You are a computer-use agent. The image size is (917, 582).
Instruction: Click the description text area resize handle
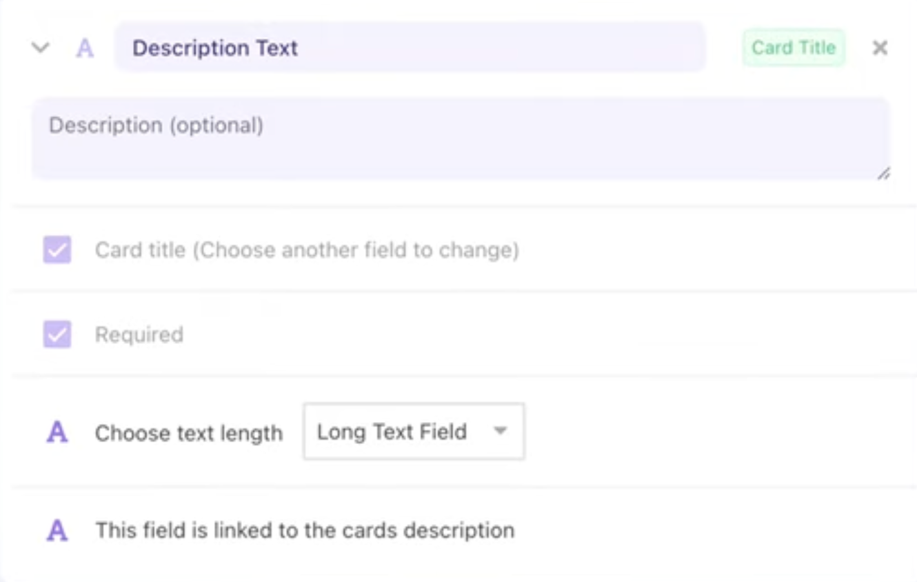pyautogui.click(x=883, y=174)
